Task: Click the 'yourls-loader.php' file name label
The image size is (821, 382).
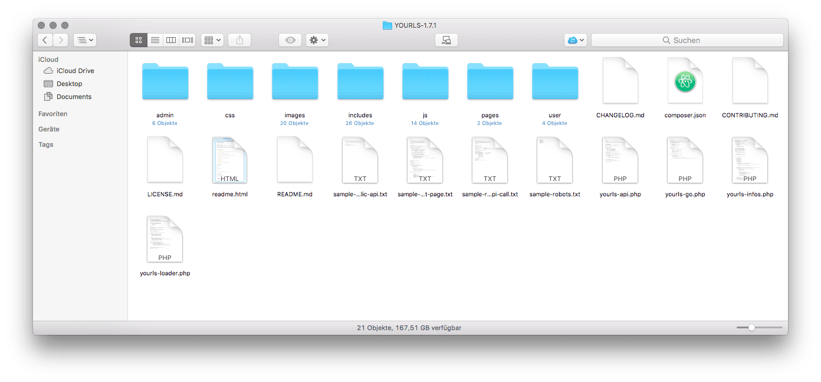Action: point(165,274)
